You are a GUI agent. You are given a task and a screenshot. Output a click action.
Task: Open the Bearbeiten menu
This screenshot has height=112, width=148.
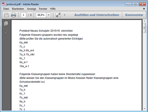[18, 9]
